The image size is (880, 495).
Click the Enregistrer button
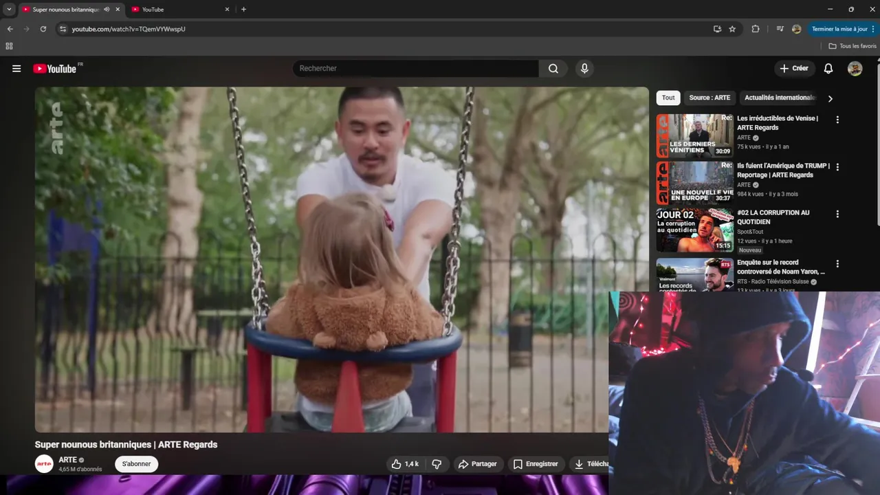click(x=536, y=464)
